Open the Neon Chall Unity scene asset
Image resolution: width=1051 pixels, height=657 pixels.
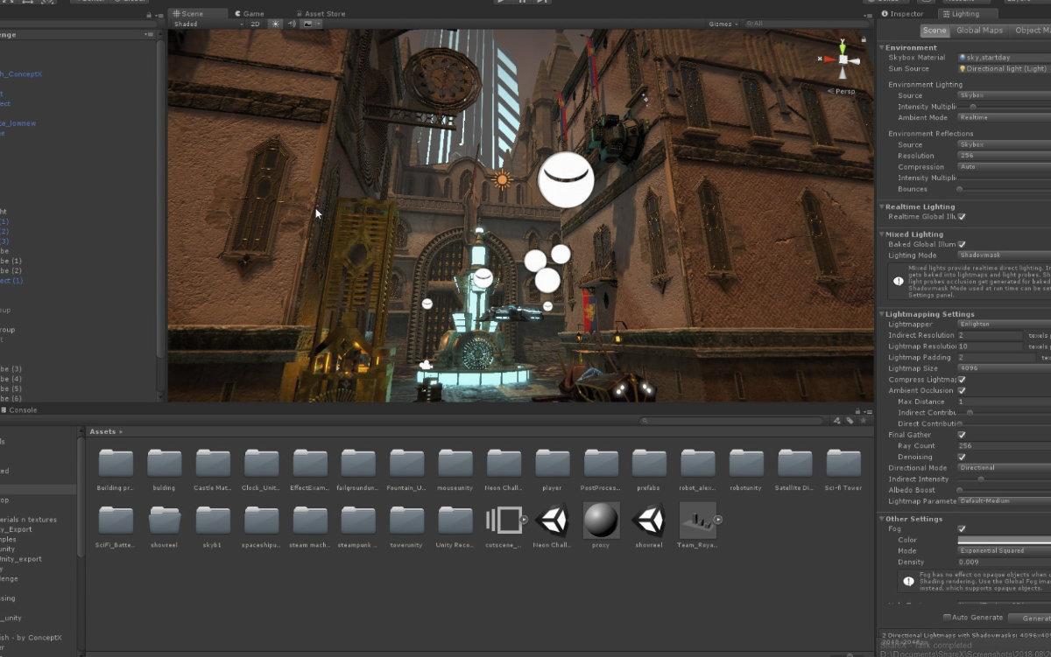(552, 521)
